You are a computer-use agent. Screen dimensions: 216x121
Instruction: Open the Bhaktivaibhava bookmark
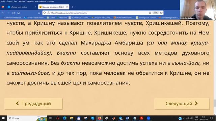(x=124, y=18)
